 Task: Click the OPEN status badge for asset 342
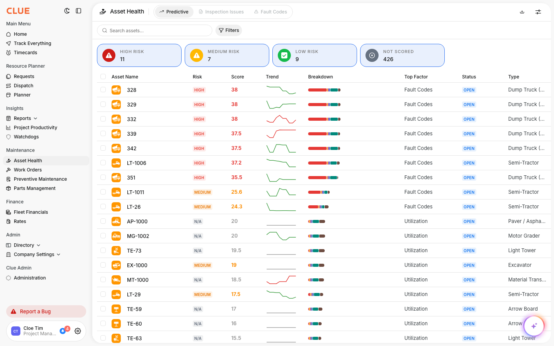(469, 148)
